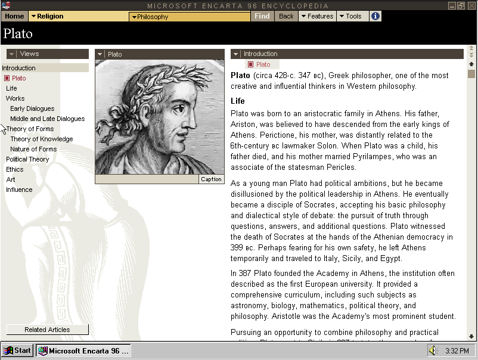Click the speaker volume icon in system tray
Viewport: 478px width, 360px height.
(433, 350)
